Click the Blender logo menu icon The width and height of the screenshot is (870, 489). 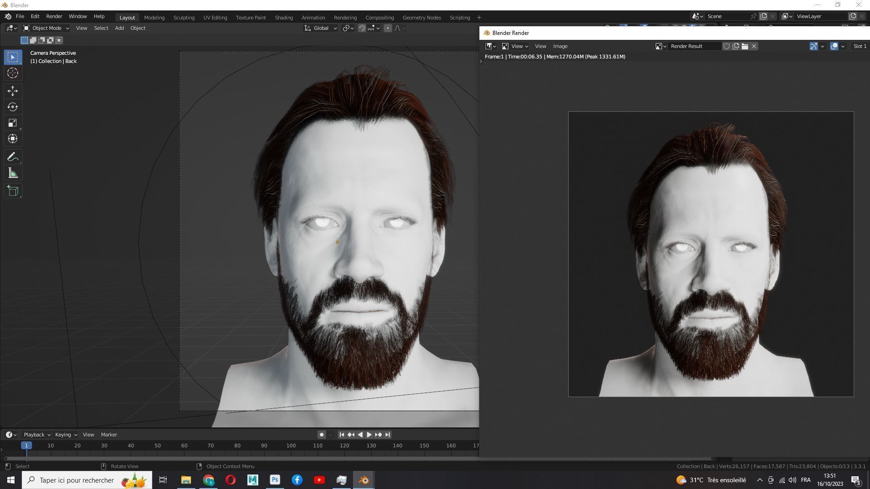coord(8,16)
